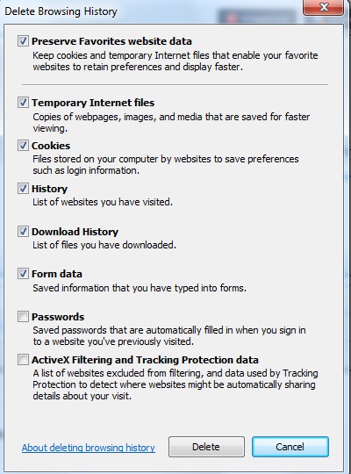Uncheck the Cookies checkbox

23,146
